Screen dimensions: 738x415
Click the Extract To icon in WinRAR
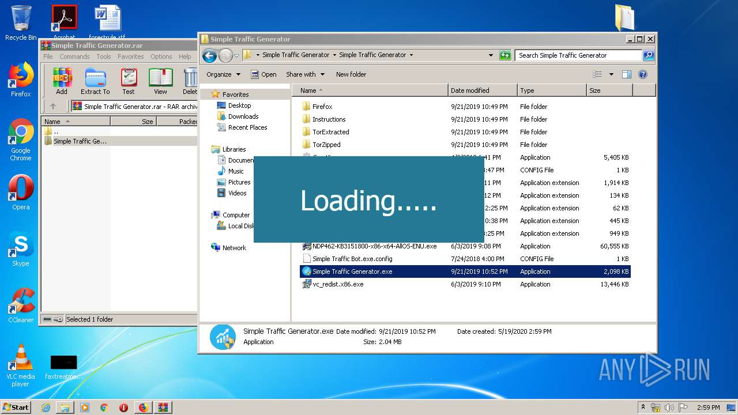coord(95,81)
